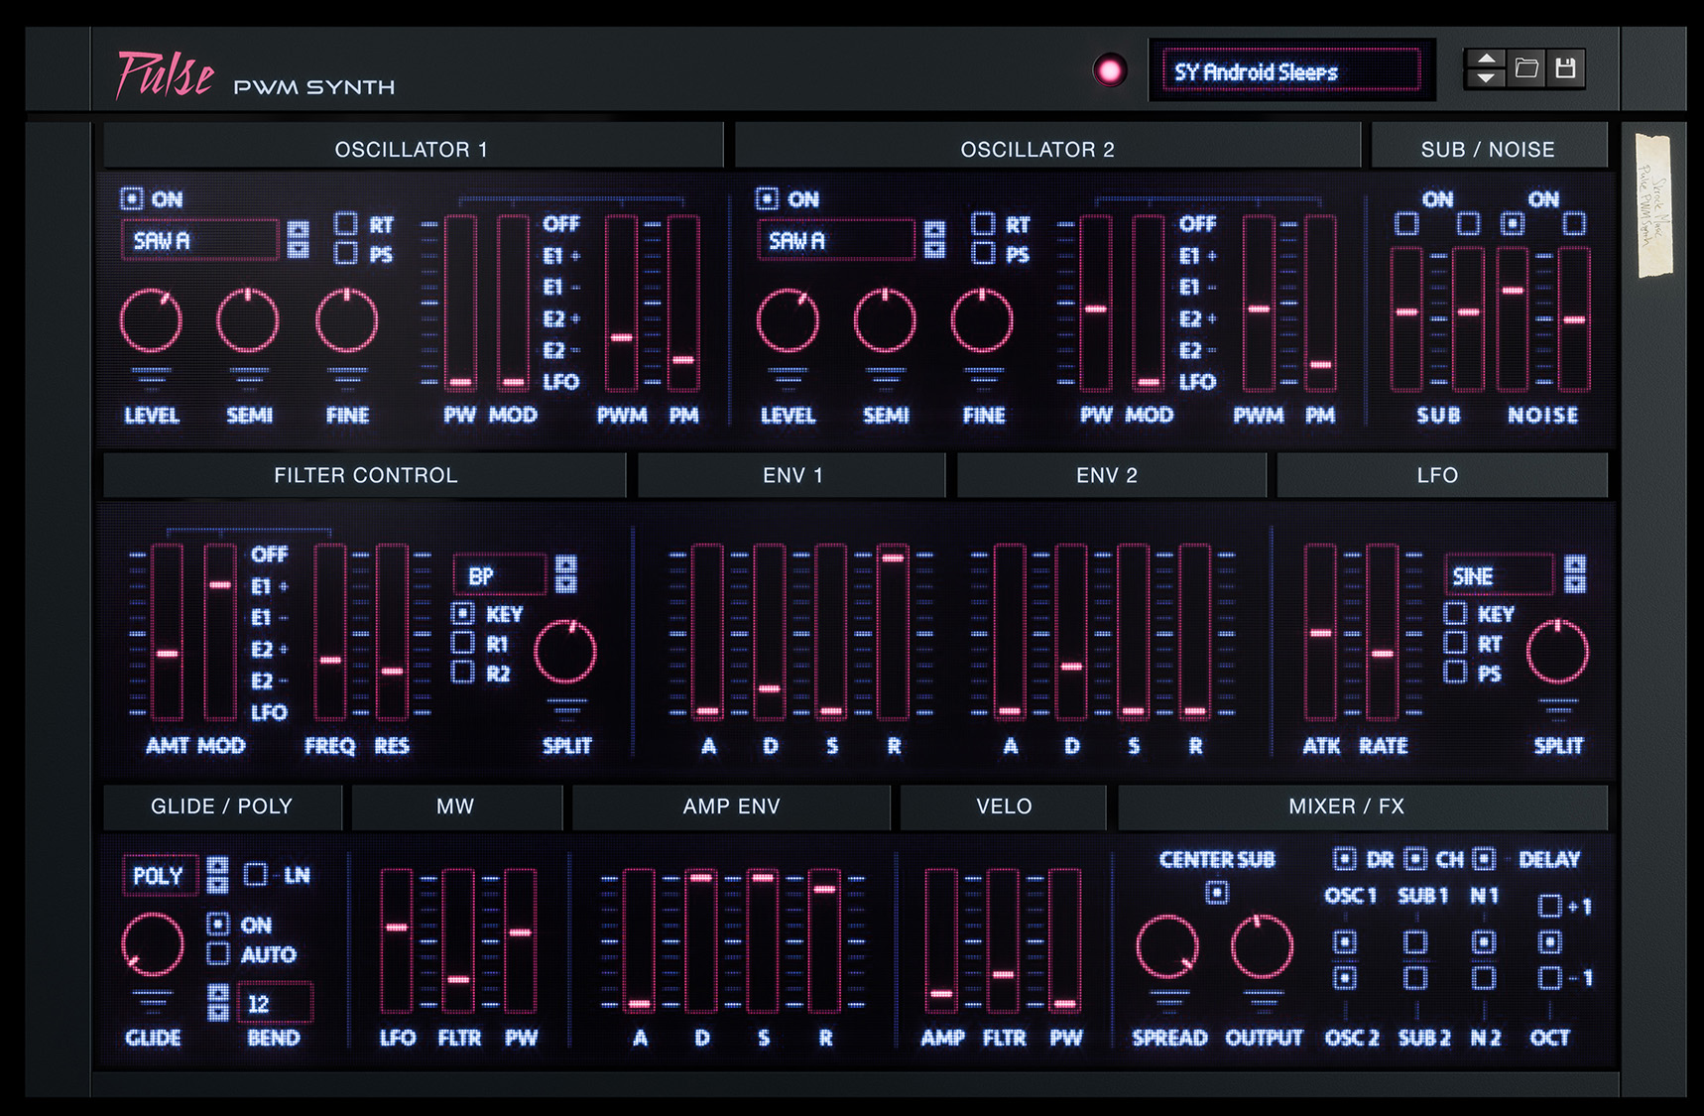This screenshot has width=1704, height=1116.
Task: Adjust Oscillator 1 FINE knob
Action: pyautogui.click(x=347, y=321)
